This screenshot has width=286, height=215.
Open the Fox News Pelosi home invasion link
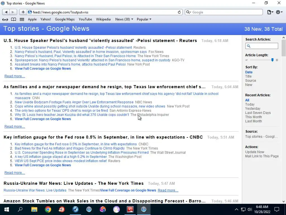click(x=81, y=52)
